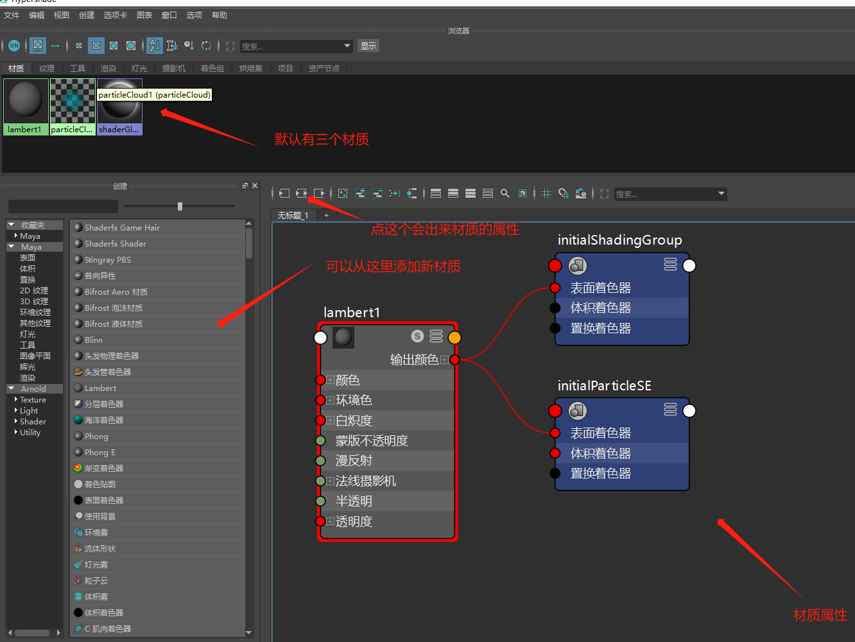Sort browser items by type

click(x=172, y=46)
